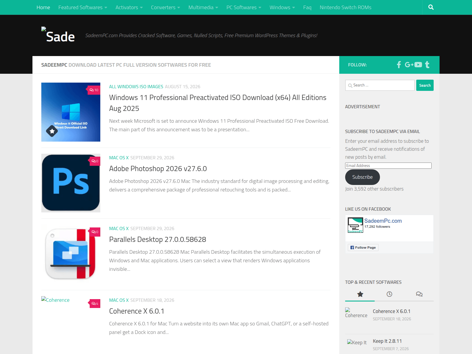Open the SadeemPC Facebook page logo

tap(355, 225)
